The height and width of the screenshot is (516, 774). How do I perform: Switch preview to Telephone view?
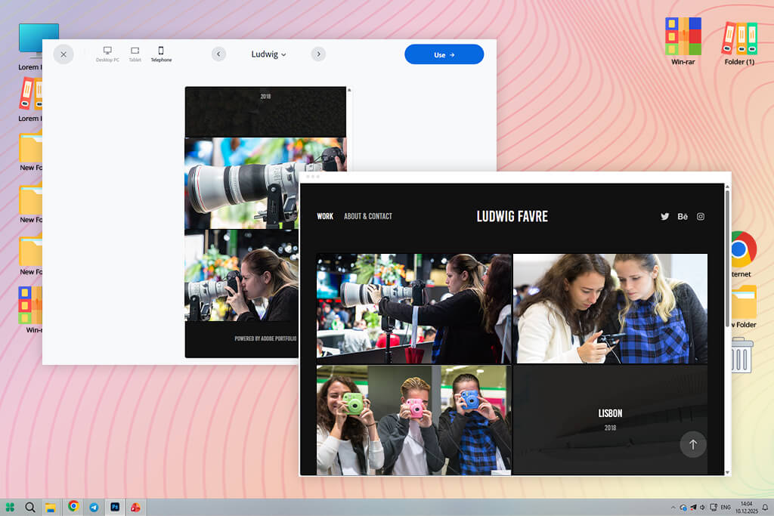[161, 54]
